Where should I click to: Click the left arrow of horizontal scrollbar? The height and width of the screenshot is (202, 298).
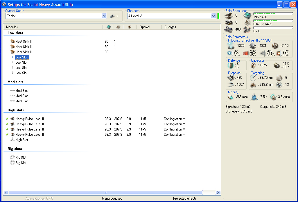click(x=6, y=193)
